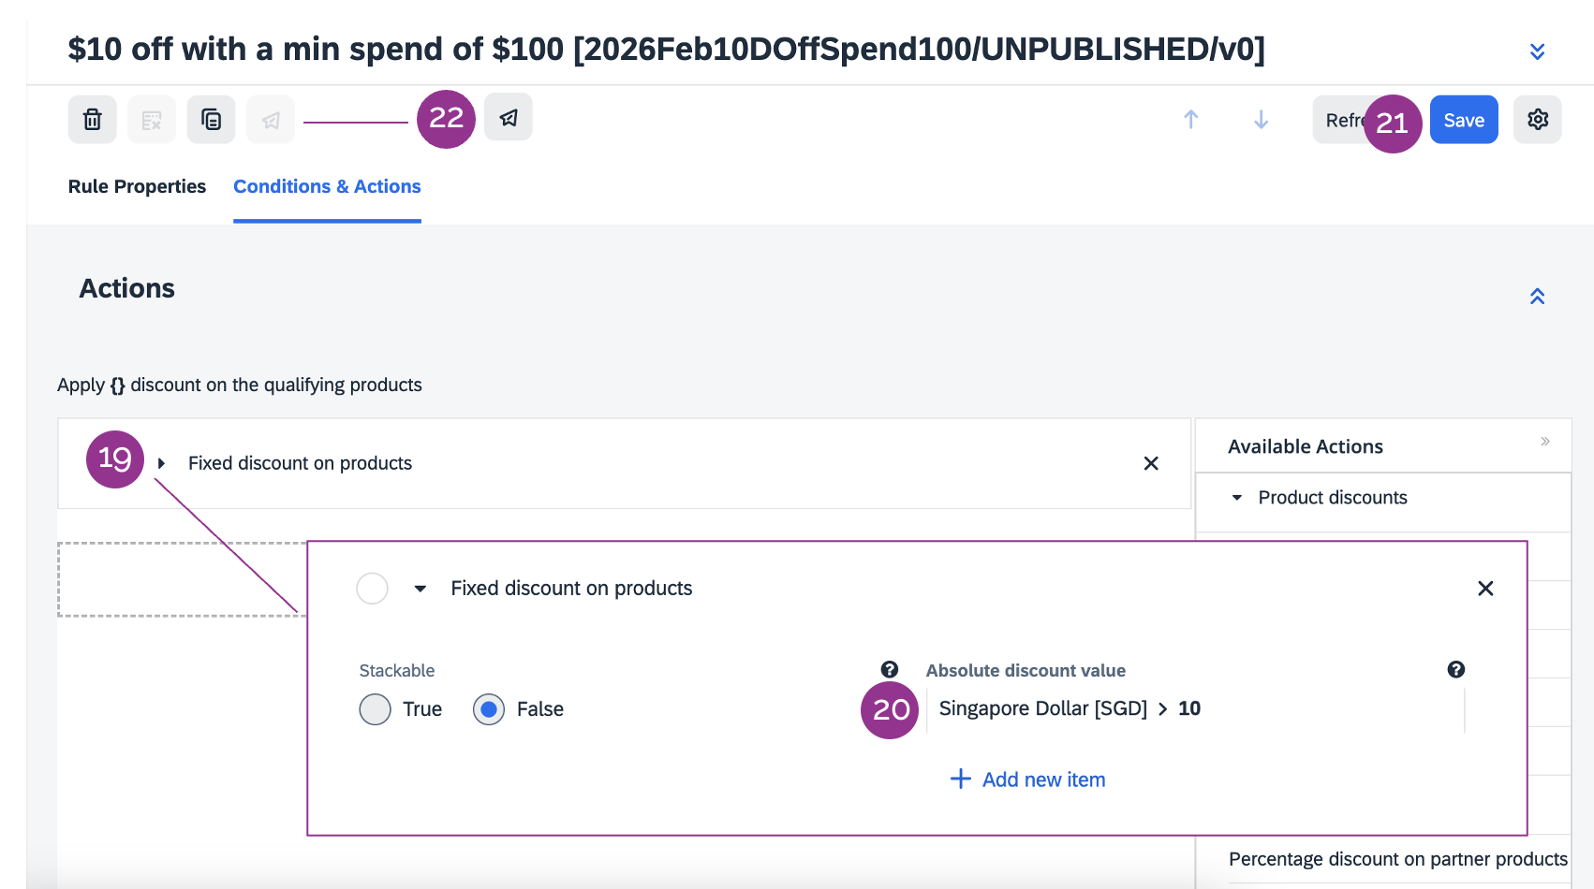Toggle the circle next to expanded Fixed discount
The height and width of the screenshot is (889, 1594).
click(372, 589)
